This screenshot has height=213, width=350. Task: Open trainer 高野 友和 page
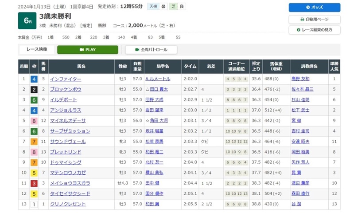301,79
